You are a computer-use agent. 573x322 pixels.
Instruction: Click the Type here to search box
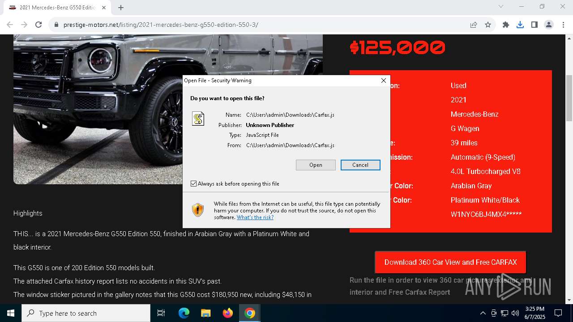(86, 313)
